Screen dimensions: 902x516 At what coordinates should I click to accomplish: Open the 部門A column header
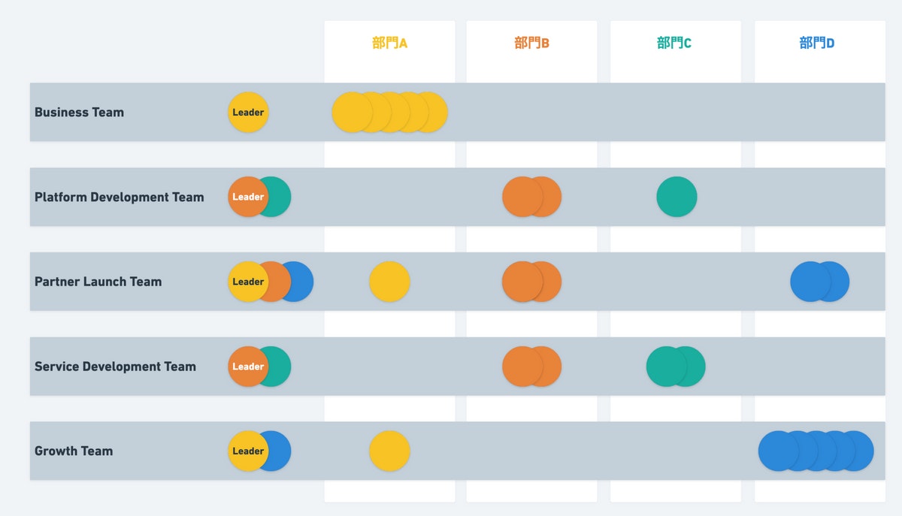click(x=389, y=43)
